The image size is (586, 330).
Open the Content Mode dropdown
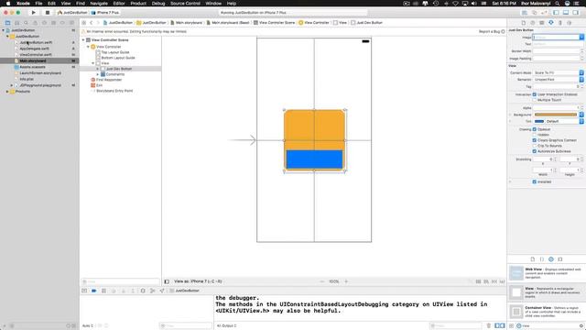pos(559,72)
